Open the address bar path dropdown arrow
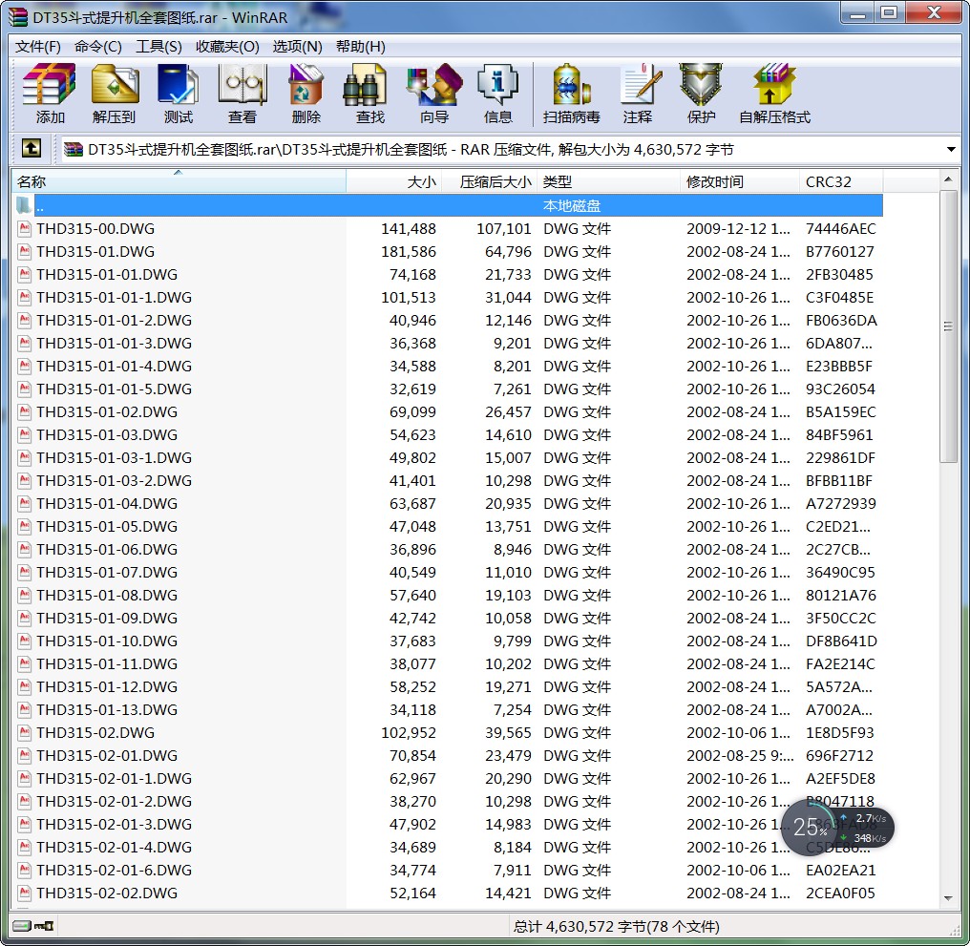Viewport: 970px width, 946px height. point(951,149)
